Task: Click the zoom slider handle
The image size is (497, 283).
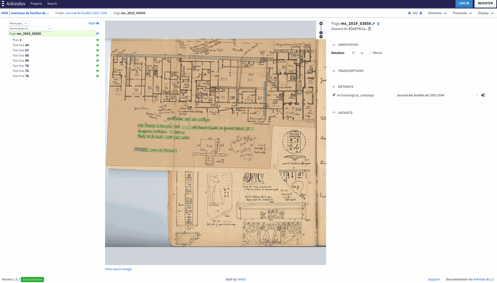Action: pos(321,33)
